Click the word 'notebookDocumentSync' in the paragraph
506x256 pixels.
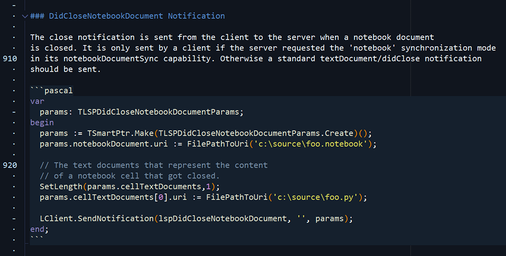[x=111, y=58]
